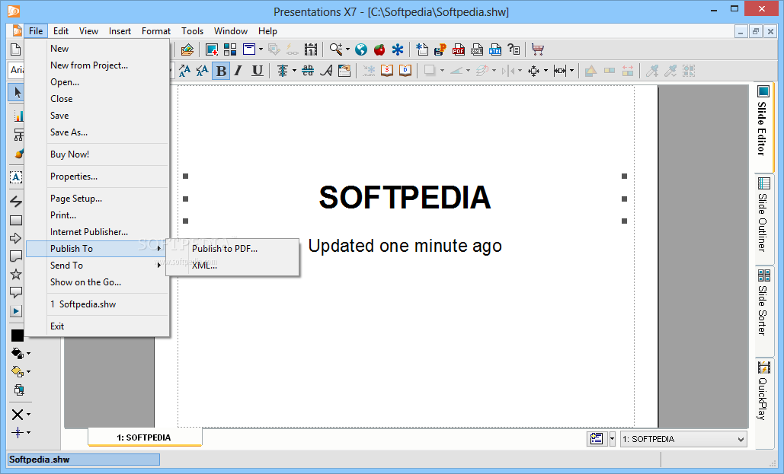784x474 pixels.
Task: Select the arrow pointer selection tool
Action: 17,92
